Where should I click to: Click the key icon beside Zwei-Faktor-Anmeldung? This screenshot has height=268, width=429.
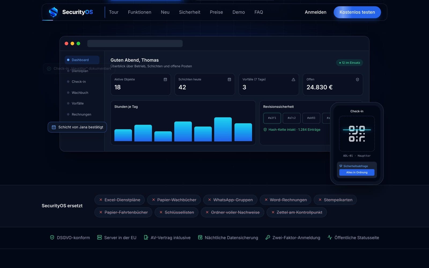coord(268,237)
